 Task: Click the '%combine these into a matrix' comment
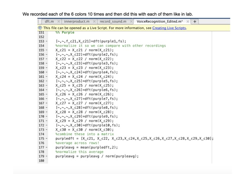coord(85,134)
